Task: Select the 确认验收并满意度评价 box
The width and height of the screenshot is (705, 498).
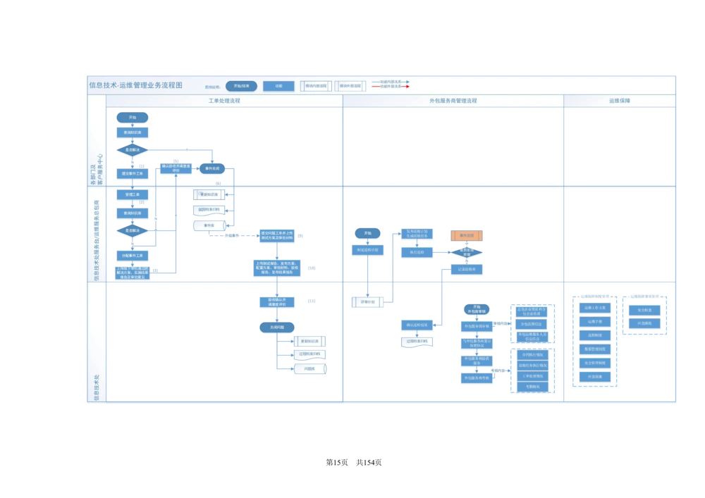Action: [176, 169]
